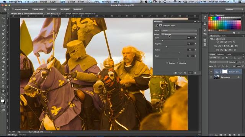Add Photo Filter adjustment icon
The width and height of the screenshot is (245, 137).
228,46
